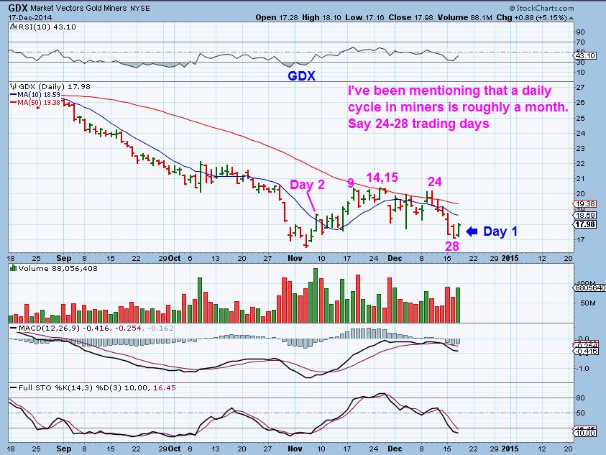Click the tallest green volume bar in November
606x455 pixels.
pos(316,295)
